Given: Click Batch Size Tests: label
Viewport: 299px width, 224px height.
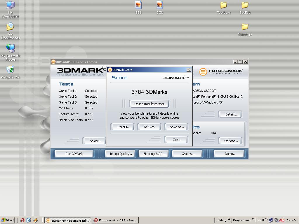Looking at the screenshot, I should (71, 120).
